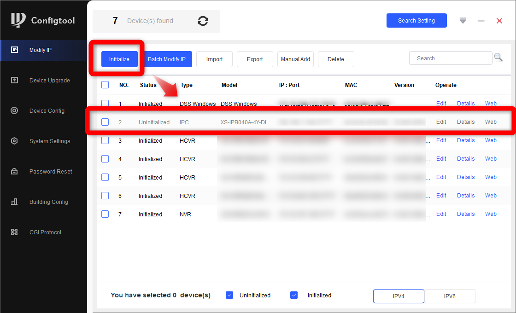This screenshot has height=313, width=516.
Task: Click Edit for device number 6
Action: click(x=441, y=195)
